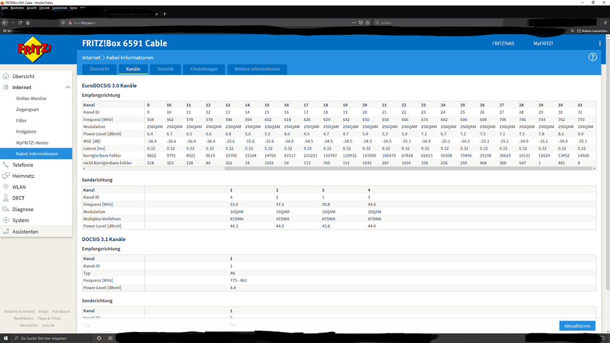Open Weitere Lesezeichen bookmarks folder
The height and width of the screenshot is (343, 610).
(592, 31)
